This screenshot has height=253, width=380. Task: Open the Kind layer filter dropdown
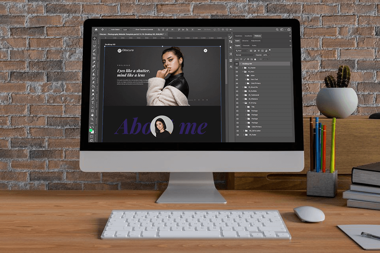click(x=241, y=51)
